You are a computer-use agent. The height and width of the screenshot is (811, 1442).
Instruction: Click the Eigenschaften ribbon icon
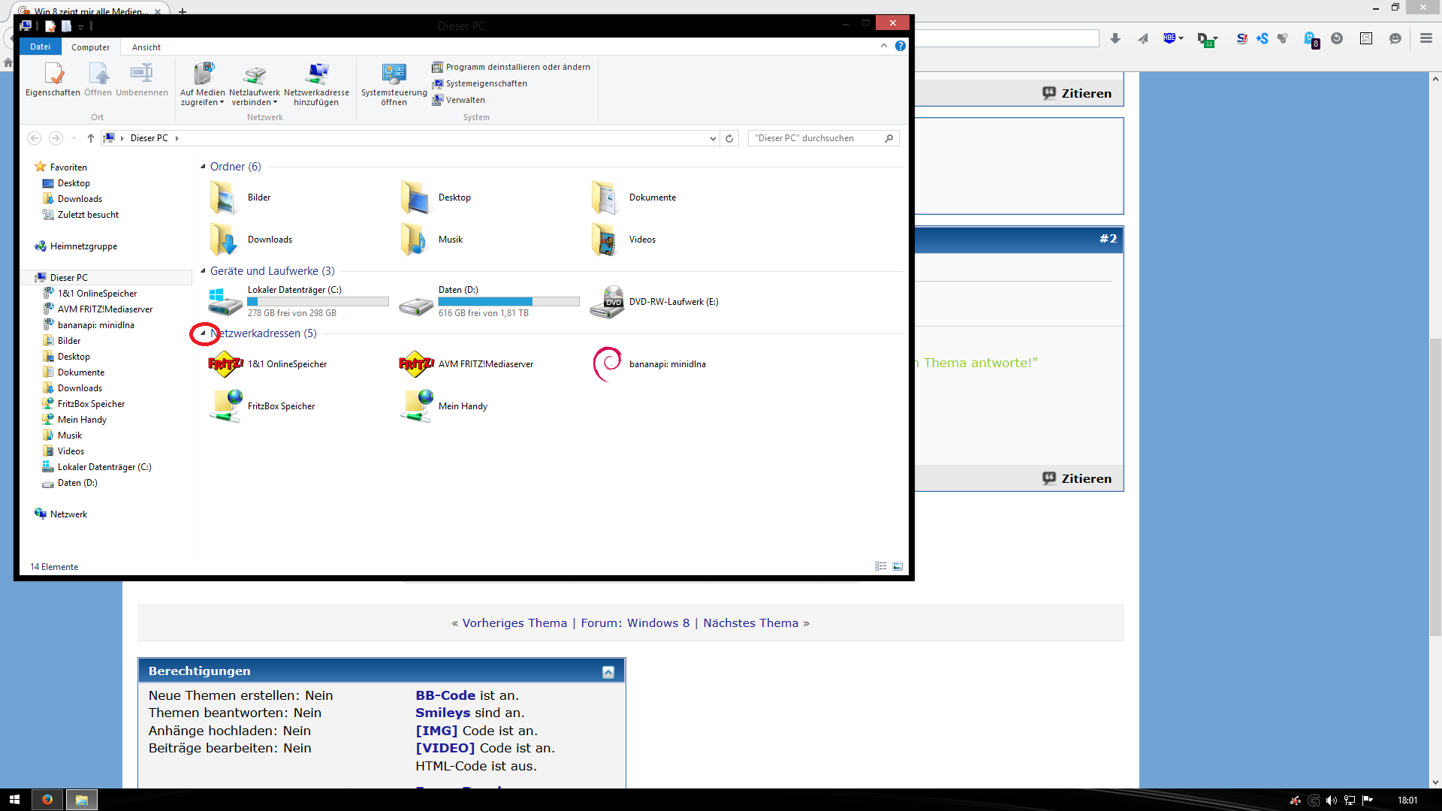(53, 74)
